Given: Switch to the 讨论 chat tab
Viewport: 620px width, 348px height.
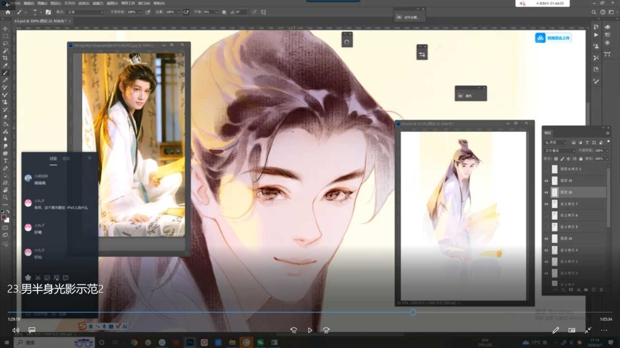Looking at the screenshot, I should tap(53, 159).
